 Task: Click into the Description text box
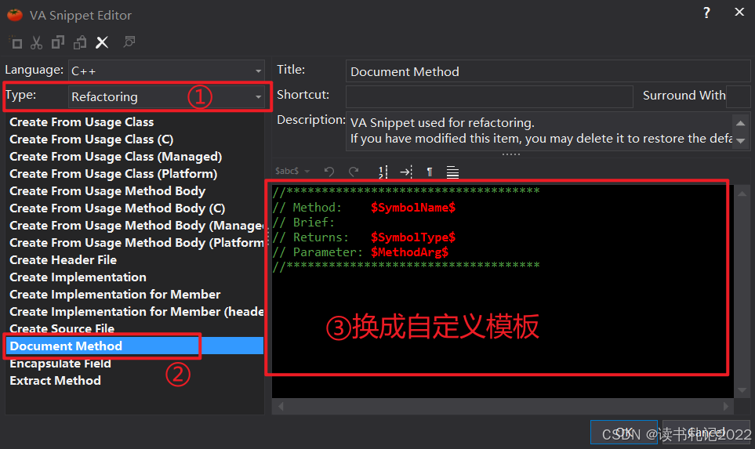[539, 131]
